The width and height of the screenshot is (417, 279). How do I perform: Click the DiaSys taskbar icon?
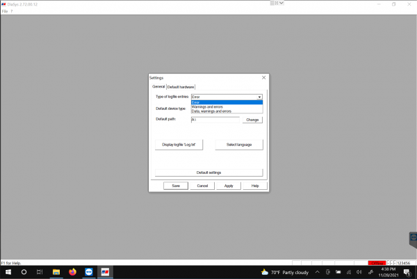106,272
